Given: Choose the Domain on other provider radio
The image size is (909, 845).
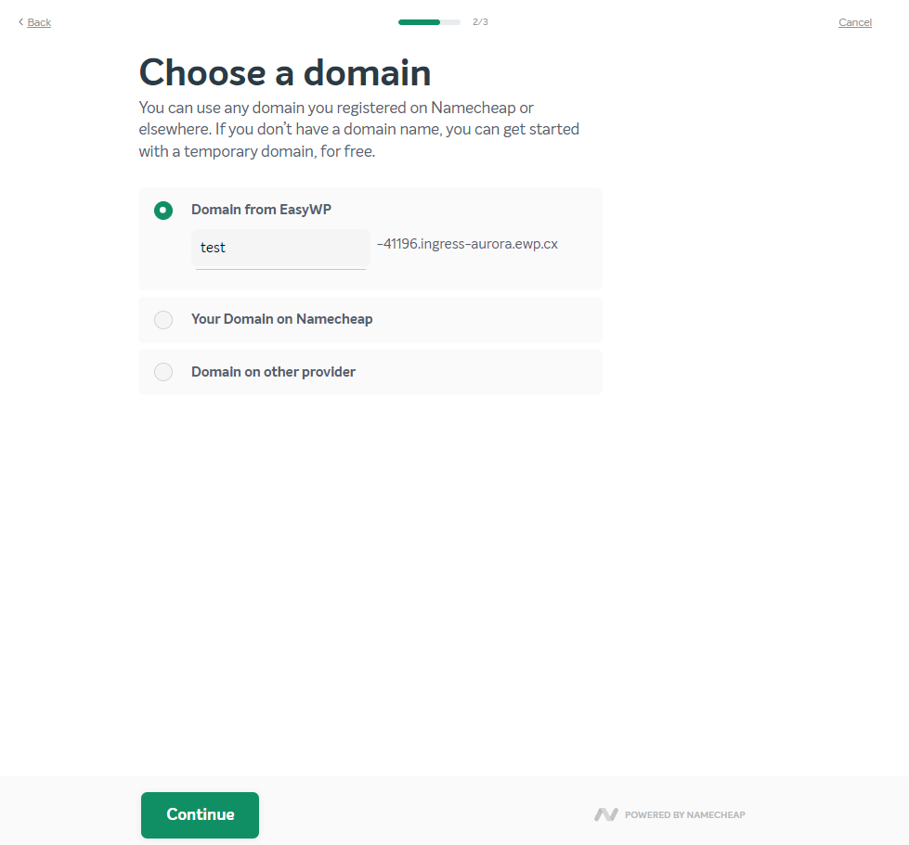Looking at the screenshot, I should [163, 372].
